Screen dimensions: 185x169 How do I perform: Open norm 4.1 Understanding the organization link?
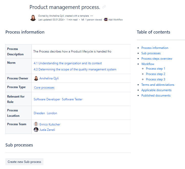point(68,63)
